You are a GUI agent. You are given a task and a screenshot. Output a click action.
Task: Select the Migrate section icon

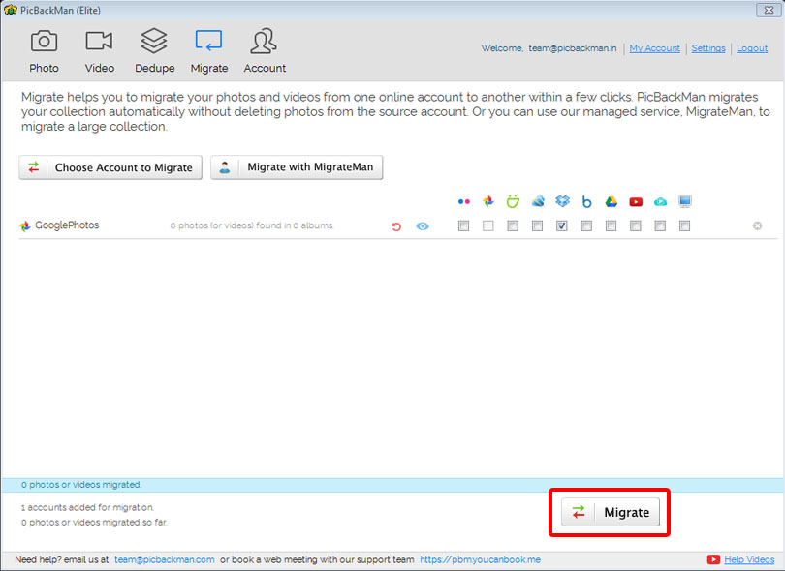[208, 41]
